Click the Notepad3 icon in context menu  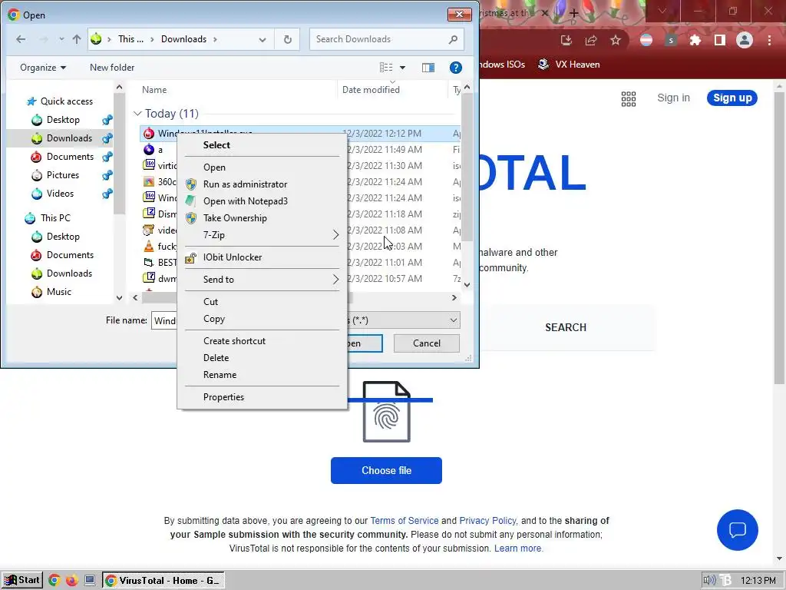(190, 201)
